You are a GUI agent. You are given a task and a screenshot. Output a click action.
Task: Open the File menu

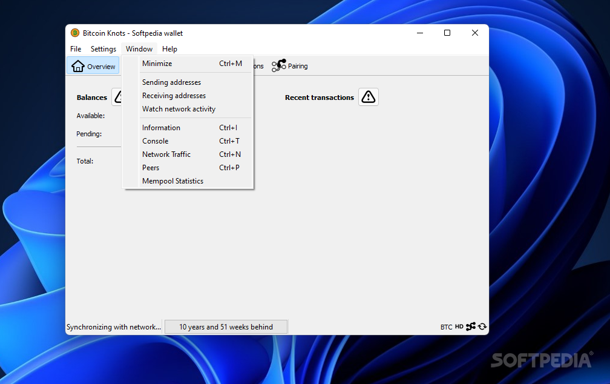coord(76,49)
